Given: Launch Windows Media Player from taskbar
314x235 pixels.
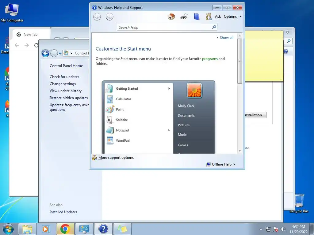Looking at the screenshot, I should [x=46, y=229].
